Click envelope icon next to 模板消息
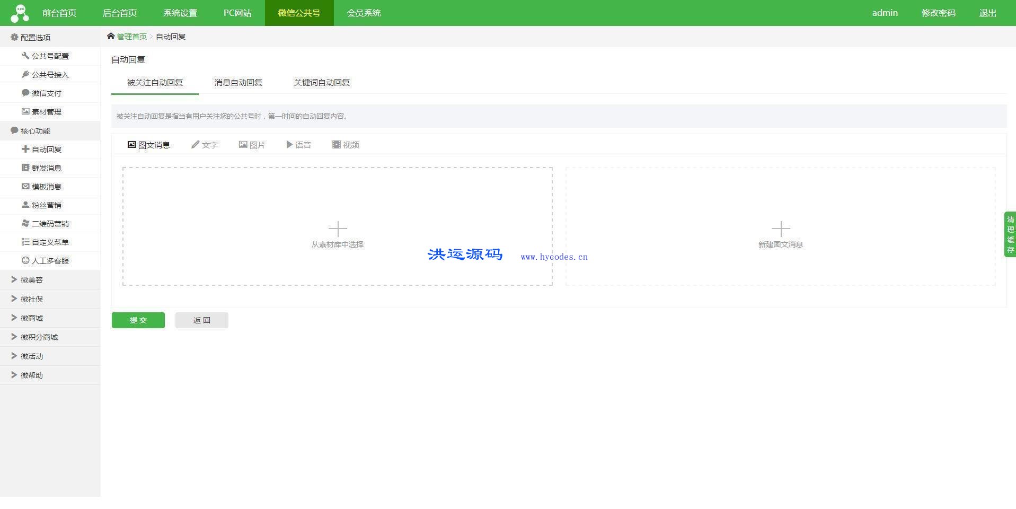This screenshot has height=509, width=1016. click(x=25, y=186)
